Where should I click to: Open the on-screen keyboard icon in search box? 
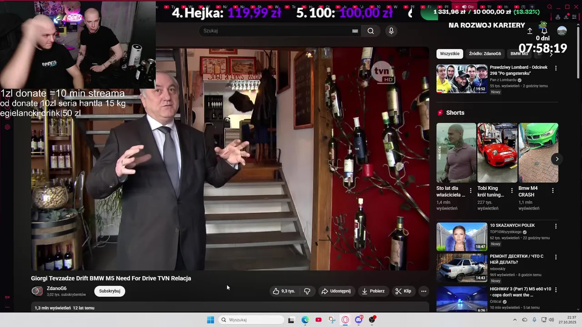click(x=355, y=31)
